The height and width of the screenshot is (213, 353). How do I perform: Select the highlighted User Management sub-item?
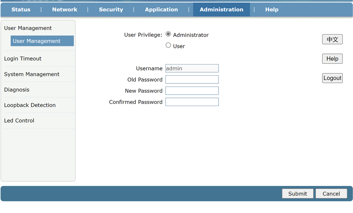point(42,41)
